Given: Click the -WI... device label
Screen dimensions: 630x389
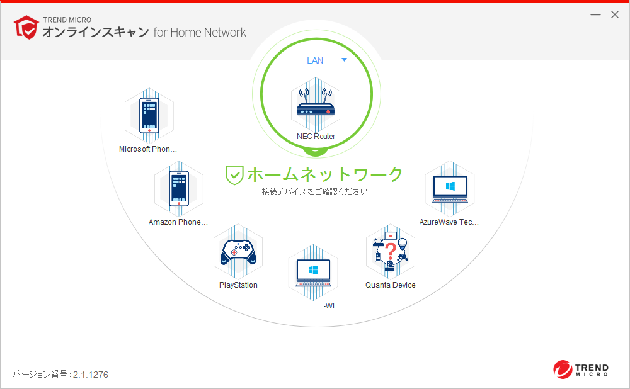Looking at the screenshot, I should 332,306.
